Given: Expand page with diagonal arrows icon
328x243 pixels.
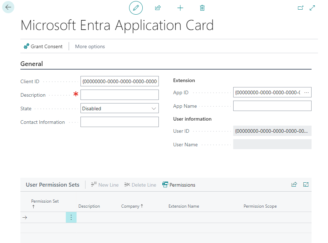Looking at the screenshot, I should (x=312, y=8).
